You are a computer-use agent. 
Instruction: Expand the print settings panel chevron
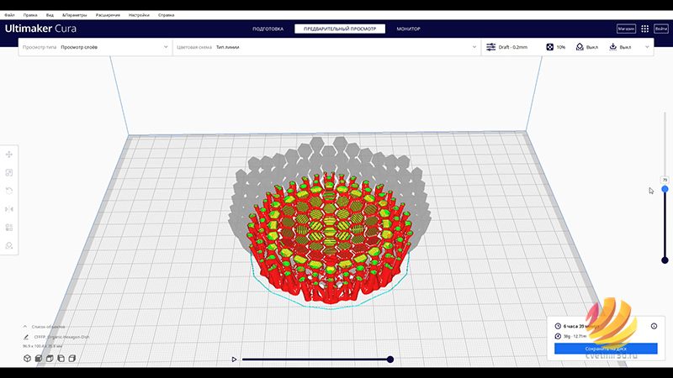pyautogui.click(x=647, y=47)
